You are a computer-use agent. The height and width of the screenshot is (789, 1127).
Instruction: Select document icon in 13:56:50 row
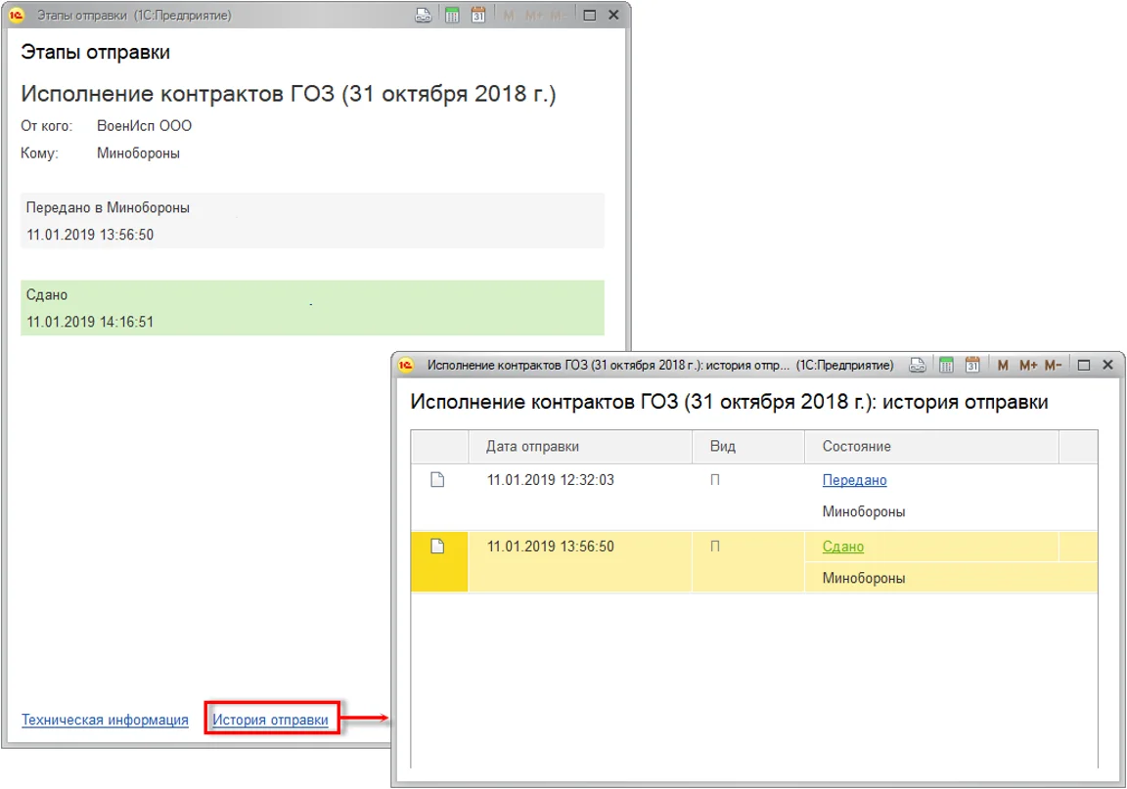pos(437,547)
